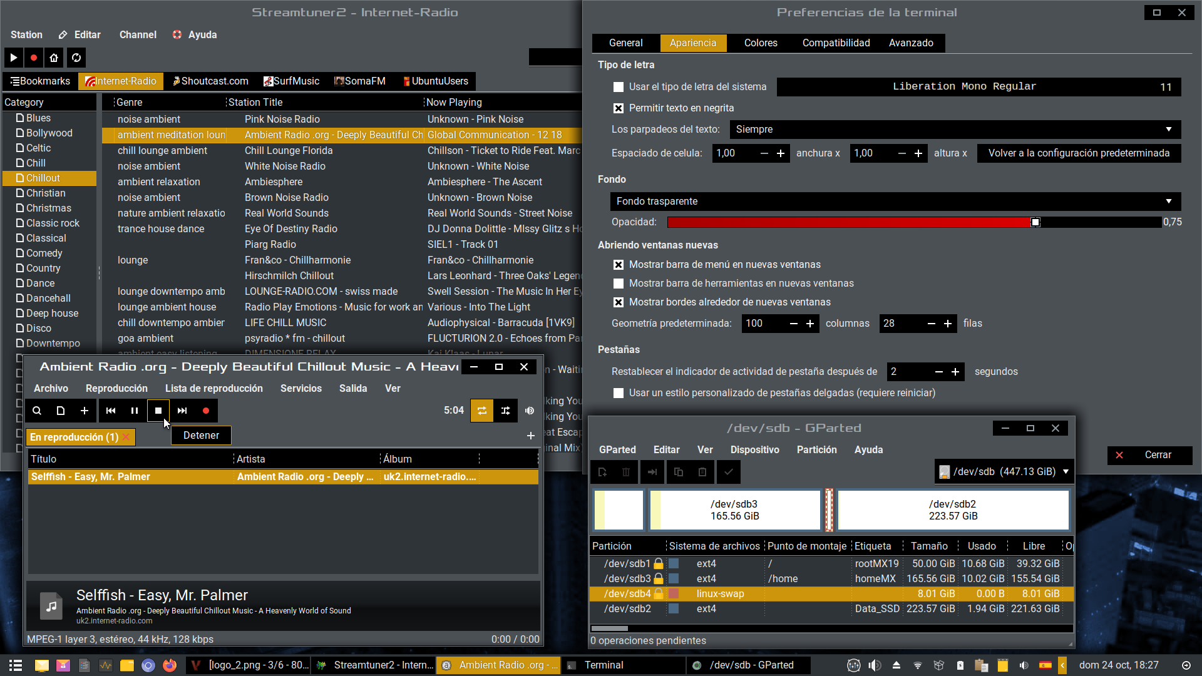Click the red record button in Streamtuner2
This screenshot has width=1202, height=676.
[34, 58]
